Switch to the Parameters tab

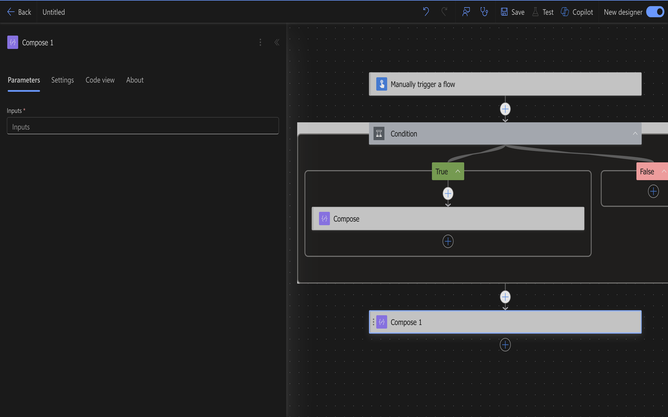pyautogui.click(x=24, y=80)
